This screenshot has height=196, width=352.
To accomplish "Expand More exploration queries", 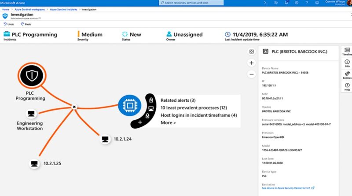I will pos(168,122).
